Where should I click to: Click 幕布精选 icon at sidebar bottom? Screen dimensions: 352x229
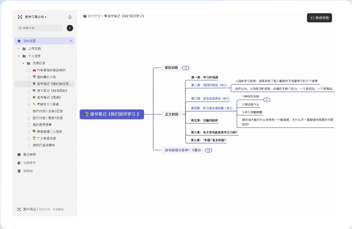pyautogui.click(x=19, y=209)
